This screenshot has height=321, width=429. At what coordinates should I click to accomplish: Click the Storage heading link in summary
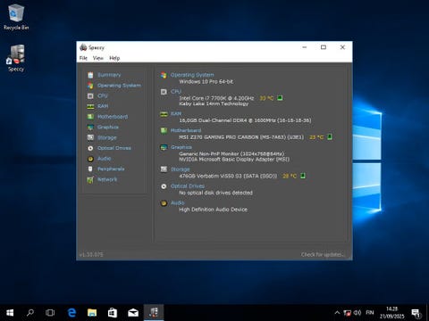pos(180,169)
